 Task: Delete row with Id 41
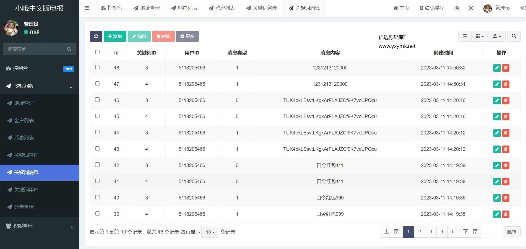(x=506, y=181)
